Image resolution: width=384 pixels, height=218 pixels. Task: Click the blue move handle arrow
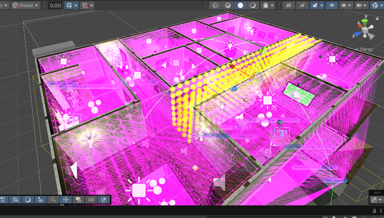[234, 89]
